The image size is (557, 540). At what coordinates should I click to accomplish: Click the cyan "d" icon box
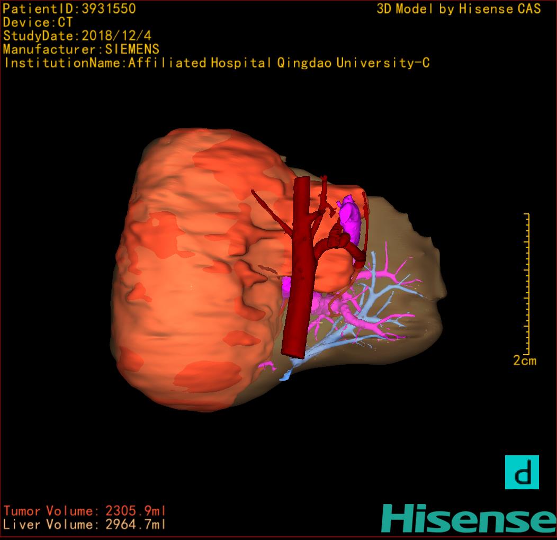tap(522, 472)
